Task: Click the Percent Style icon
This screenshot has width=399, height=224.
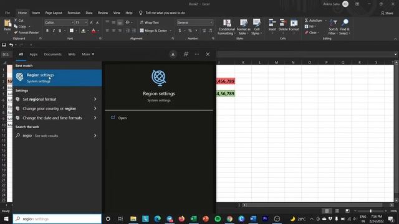Action: pyautogui.click(x=190, y=30)
